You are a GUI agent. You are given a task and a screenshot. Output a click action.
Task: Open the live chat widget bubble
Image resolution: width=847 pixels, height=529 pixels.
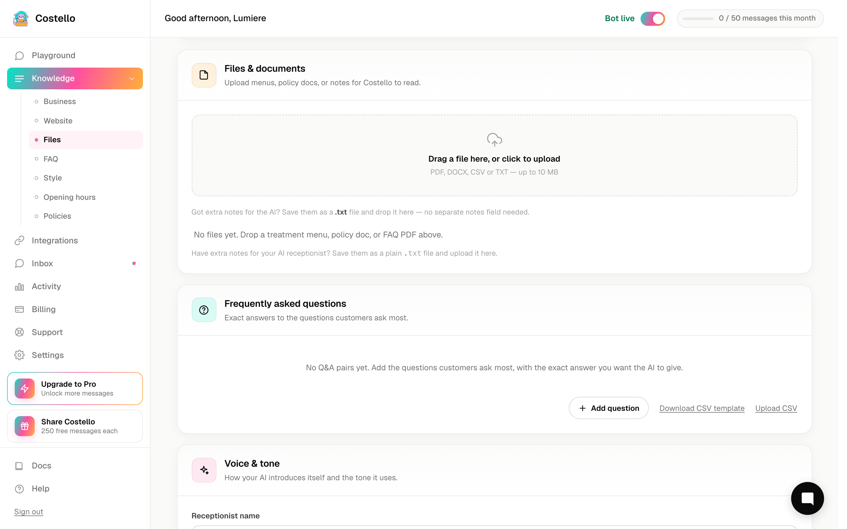[807, 498]
